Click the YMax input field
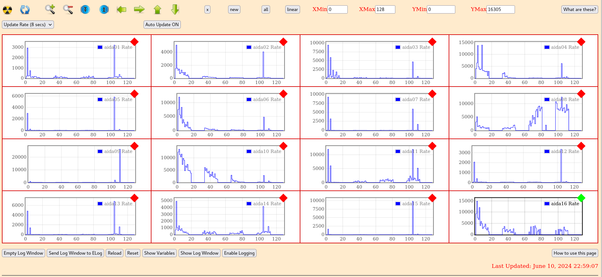 point(500,9)
